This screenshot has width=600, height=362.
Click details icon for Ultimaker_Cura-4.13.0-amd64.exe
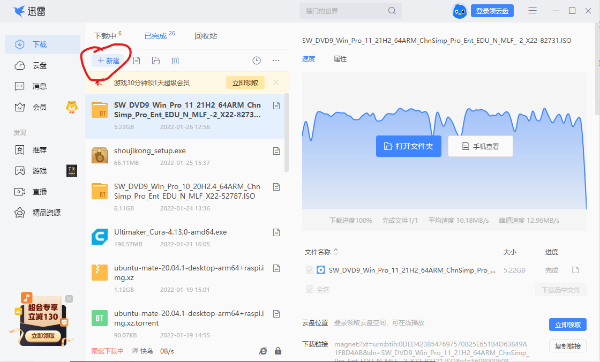tap(276, 232)
